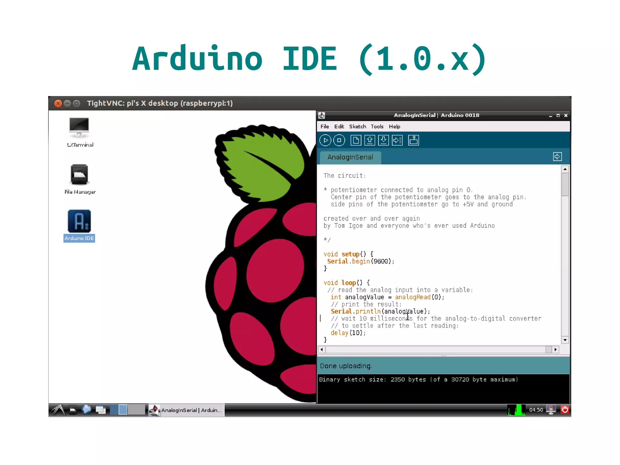Click the LXDE start menu icon in taskbar
Screen dimensions: 620x465
coord(58,410)
